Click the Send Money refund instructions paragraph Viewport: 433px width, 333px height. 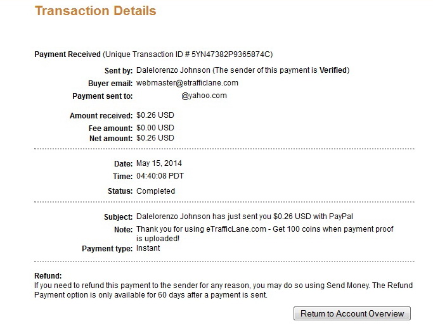(x=223, y=290)
